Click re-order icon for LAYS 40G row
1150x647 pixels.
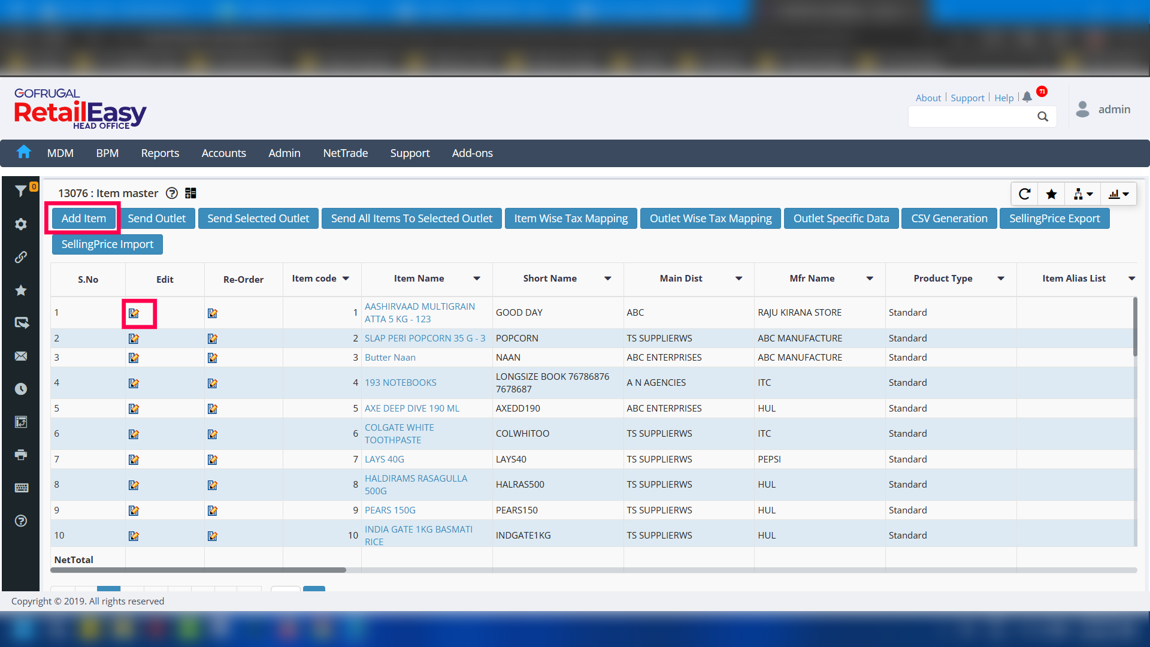(213, 459)
